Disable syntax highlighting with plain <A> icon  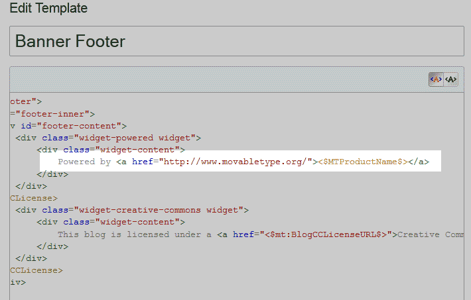pyautogui.click(x=450, y=79)
